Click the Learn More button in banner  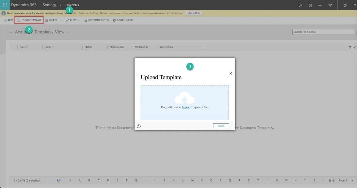click(194, 13)
